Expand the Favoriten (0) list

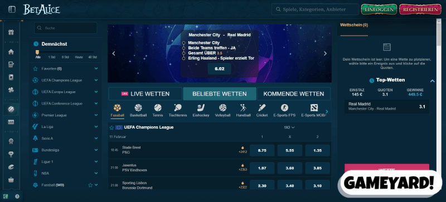click(96, 68)
